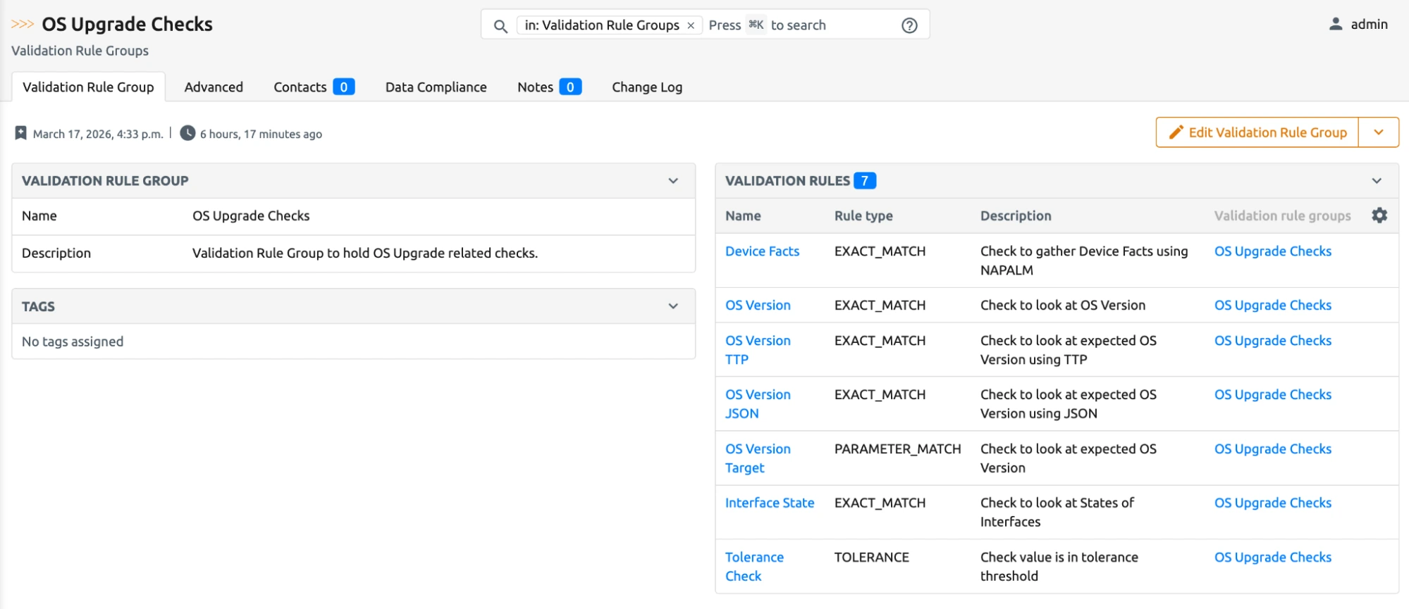The height and width of the screenshot is (609, 1409).
Task: Collapse the Validation Rules panel
Action: [1376, 181]
